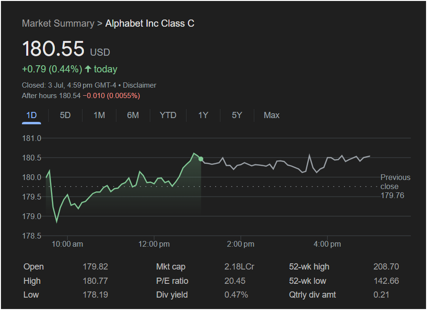Select the dividend yield 0.47%
Image resolution: width=427 pixels, height=310 pixels.
236,295
